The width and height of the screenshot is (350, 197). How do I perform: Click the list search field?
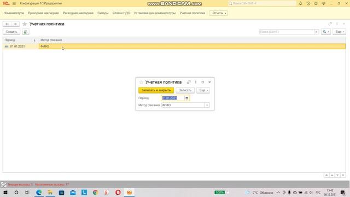tap(287, 32)
